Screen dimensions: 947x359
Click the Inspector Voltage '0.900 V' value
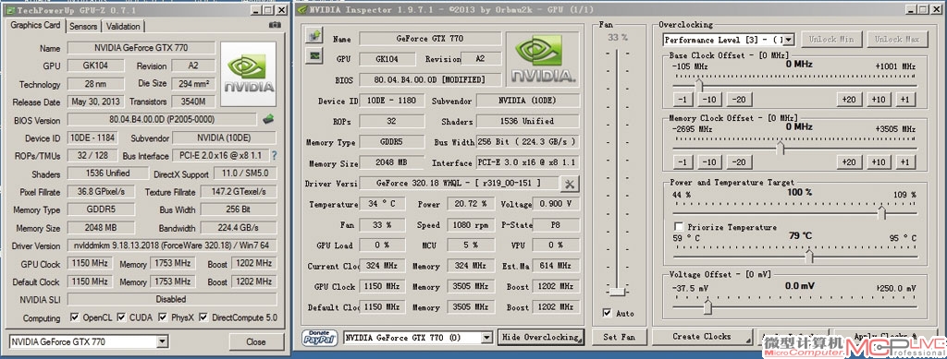556,204
